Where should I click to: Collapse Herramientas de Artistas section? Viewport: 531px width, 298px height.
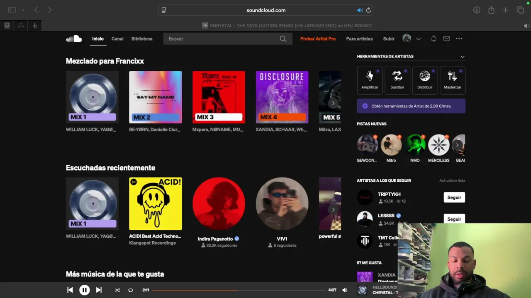[x=463, y=57]
